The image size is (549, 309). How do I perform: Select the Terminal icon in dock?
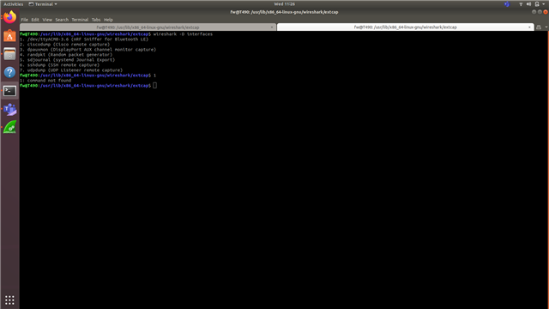[x=9, y=91]
